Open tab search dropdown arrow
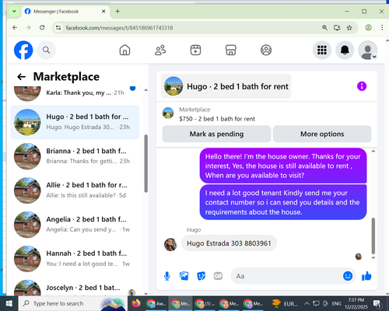 (14, 12)
